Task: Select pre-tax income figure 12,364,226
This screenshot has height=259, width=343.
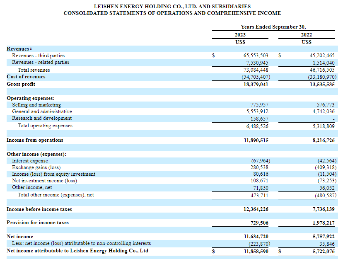Action: coord(256,209)
